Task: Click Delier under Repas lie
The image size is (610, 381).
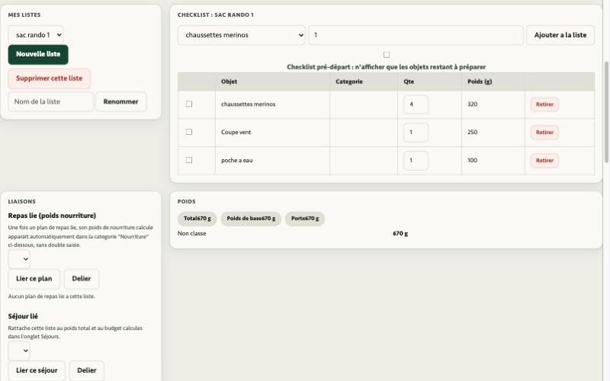Action: pos(82,279)
